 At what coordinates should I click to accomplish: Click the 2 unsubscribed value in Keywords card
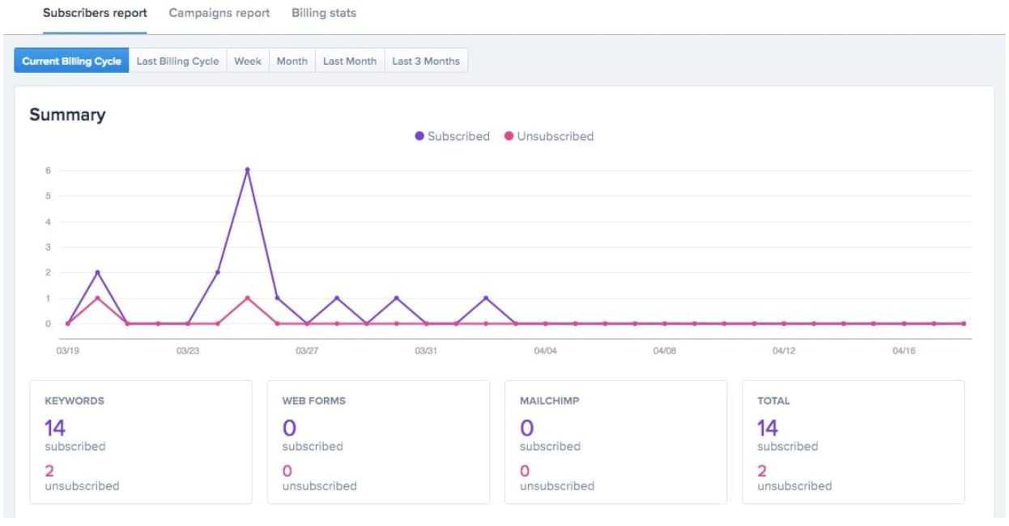(x=49, y=471)
